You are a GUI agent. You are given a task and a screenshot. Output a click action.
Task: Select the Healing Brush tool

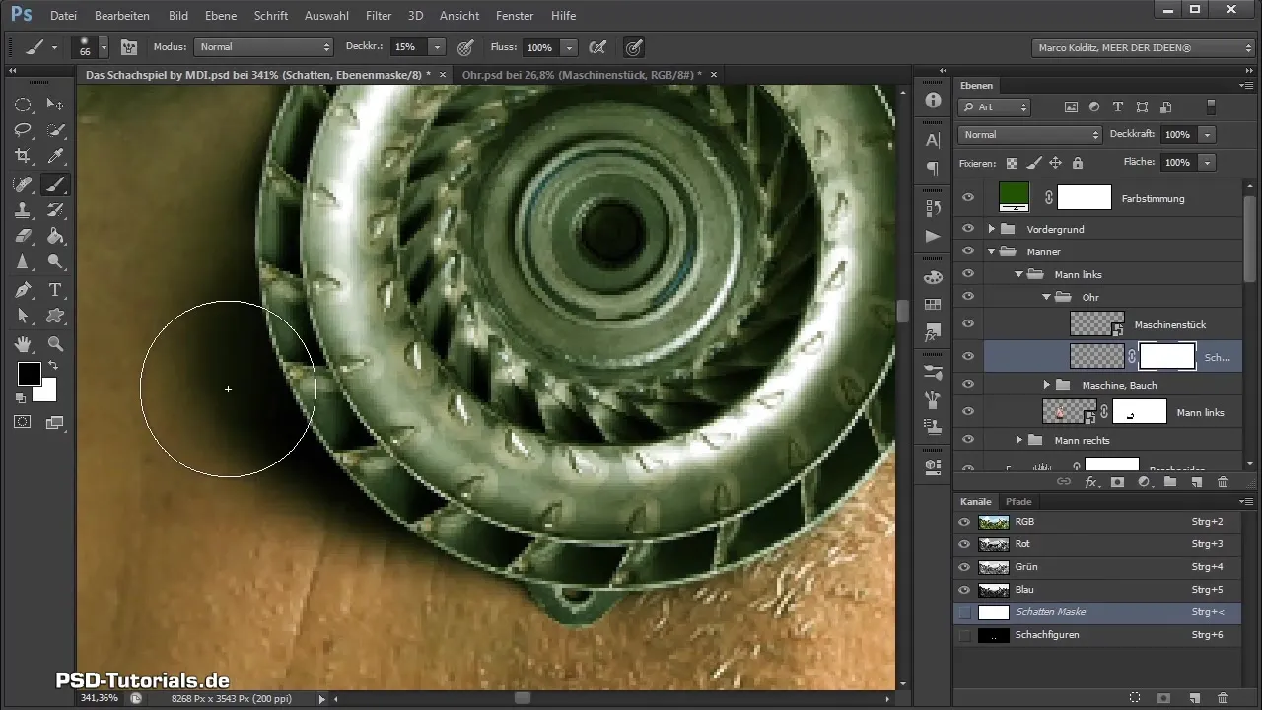point(23,184)
